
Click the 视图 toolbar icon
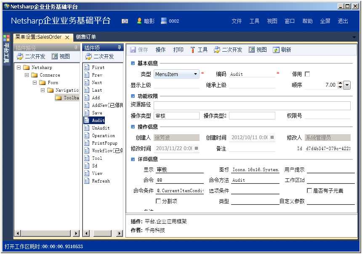pyautogui.click(x=252, y=49)
